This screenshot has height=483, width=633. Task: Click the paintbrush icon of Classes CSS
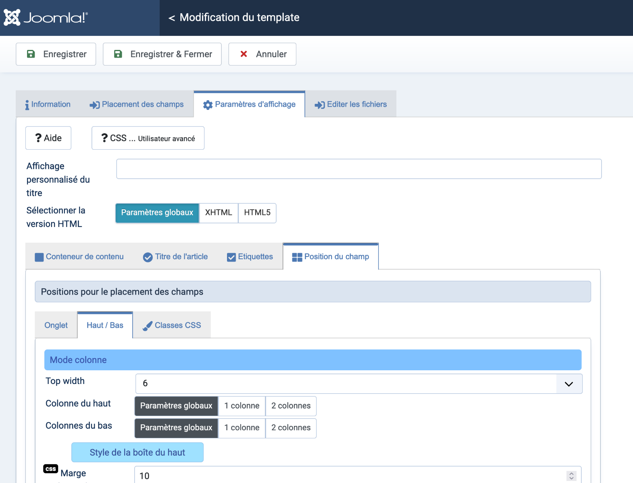click(x=148, y=326)
